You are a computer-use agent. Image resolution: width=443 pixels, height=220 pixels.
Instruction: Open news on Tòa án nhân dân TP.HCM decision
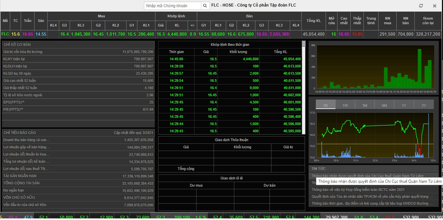372,197
